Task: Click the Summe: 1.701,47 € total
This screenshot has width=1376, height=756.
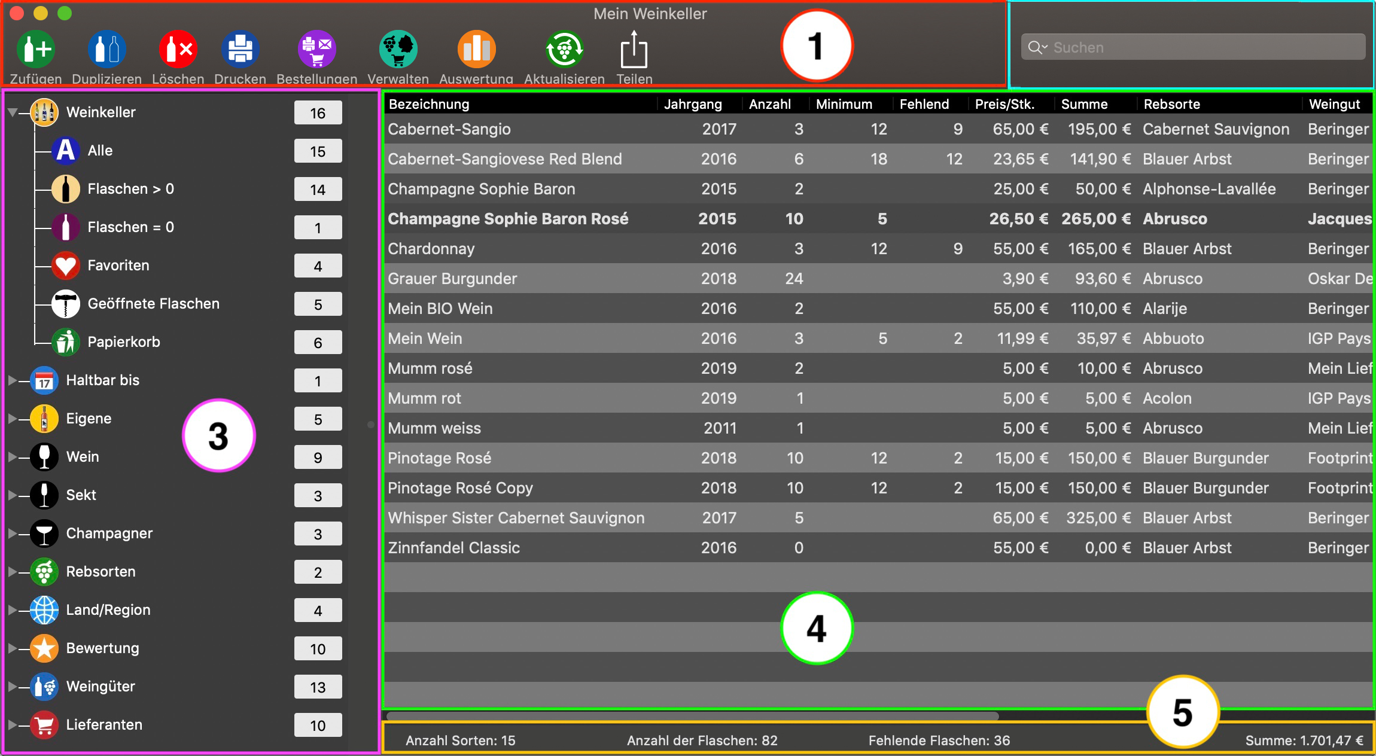Action: click(x=1304, y=740)
